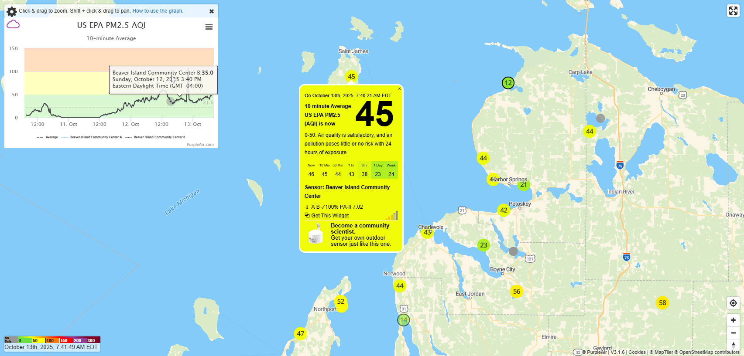744x356 pixels.
Task: Select the green 12 sensor marker
Action: (508, 83)
